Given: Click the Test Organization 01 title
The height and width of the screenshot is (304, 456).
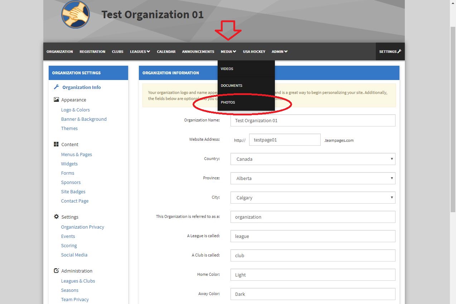Looking at the screenshot, I should click(x=152, y=15).
